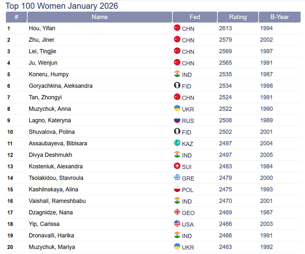This screenshot has width=305, height=254.
Task: Open player profile for Zhu, Jiner
Action: click(41, 40)
